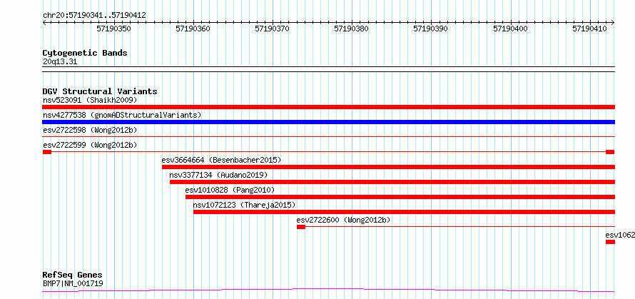Click the Cytogenetic Bands track heading
This screenshot has height=299, width=635.
(x=85, y=53)
